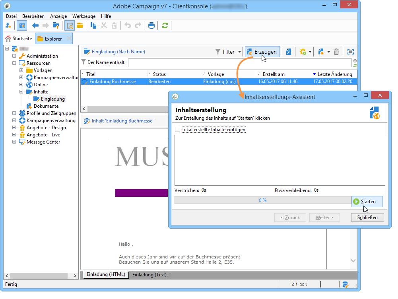Open the dropdown arrow beside gear icon
The image size is (398, 299).
click(310, 52)
